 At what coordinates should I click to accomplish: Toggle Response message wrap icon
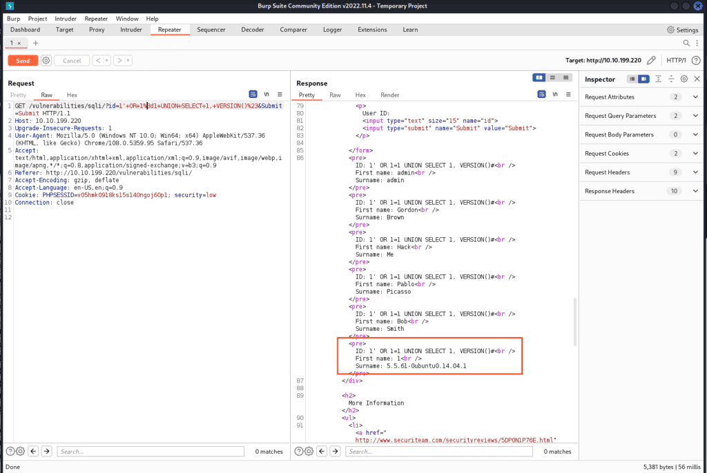coord(541,94)
